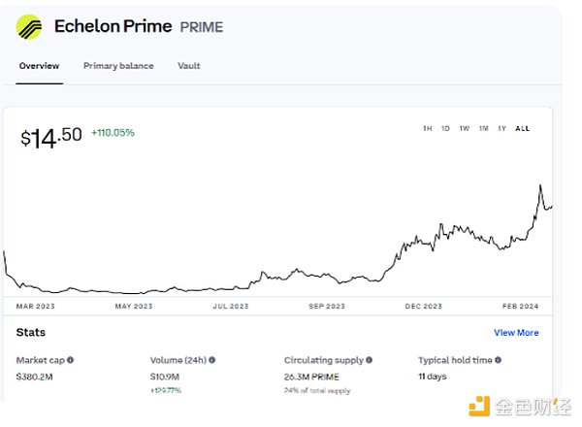
Task: Go to the Vault tab
Action: coord(189,66)
